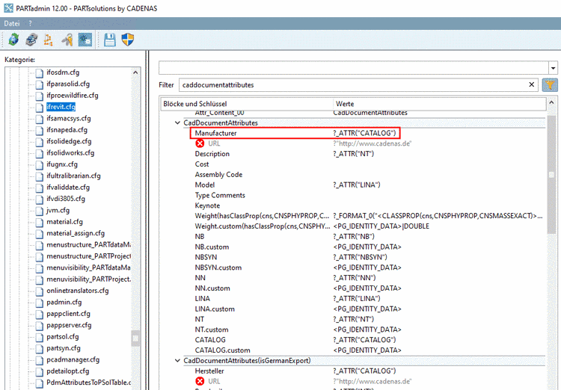561x390 pixels.
Task: Click the Assembly Code key
Action: point(218,174)
